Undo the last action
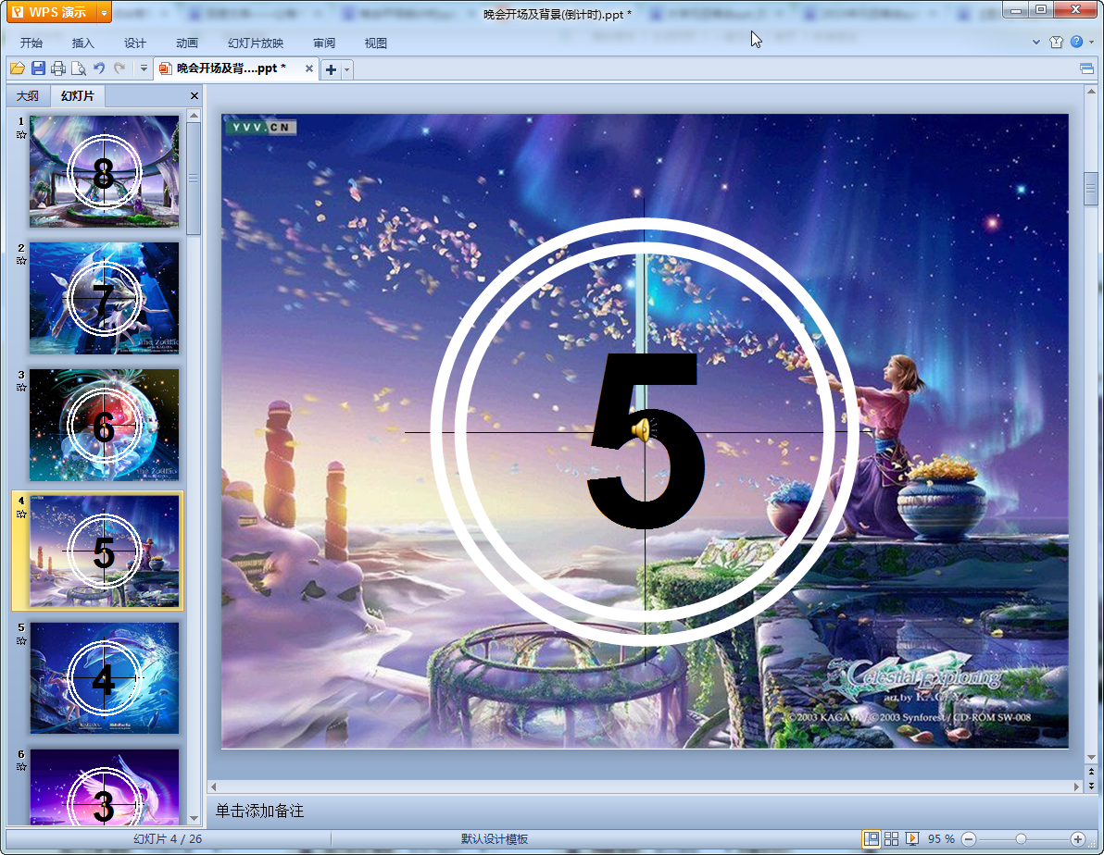 click(99, 68)
